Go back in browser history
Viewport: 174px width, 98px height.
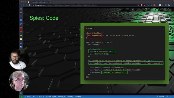coord(21,5)
